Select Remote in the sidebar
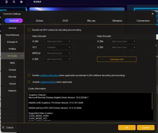This screenshot has height=133, width=158. [x=12, y=77]
